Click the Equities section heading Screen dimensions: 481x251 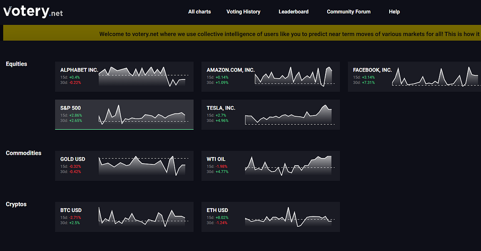point(17,64)
